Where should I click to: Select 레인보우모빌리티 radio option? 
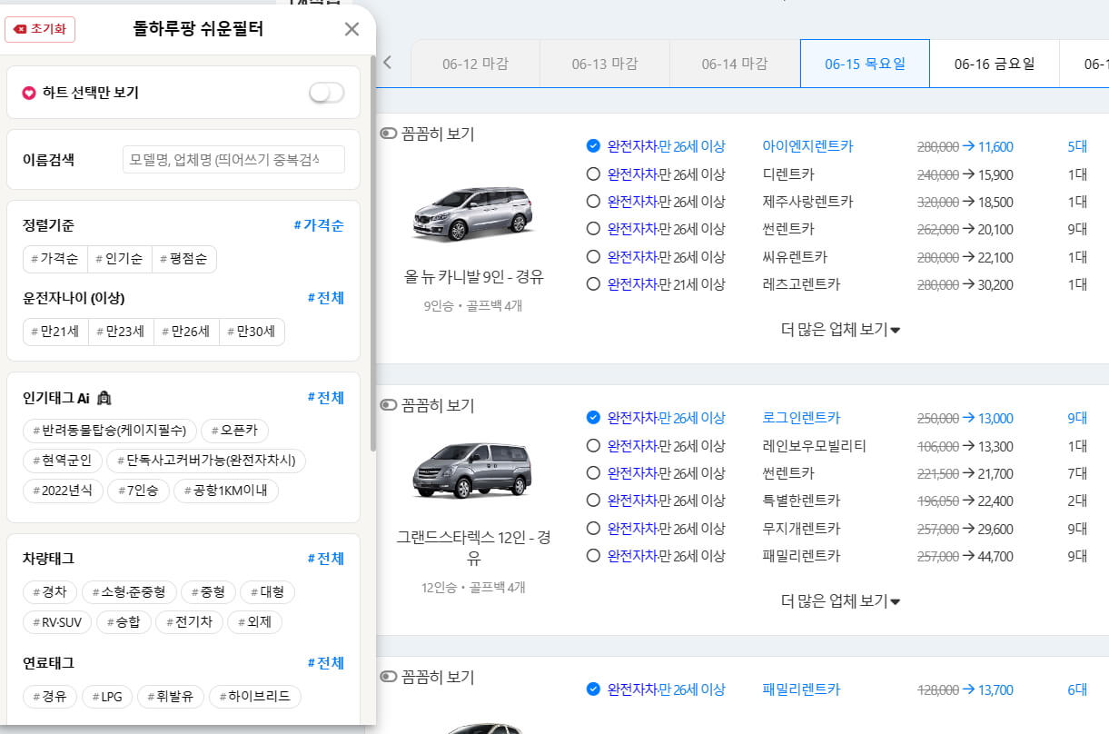click(593, 446)
